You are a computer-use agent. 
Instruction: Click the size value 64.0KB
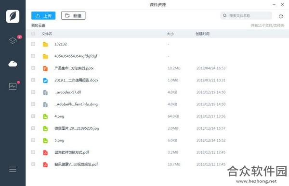[173, 116]
